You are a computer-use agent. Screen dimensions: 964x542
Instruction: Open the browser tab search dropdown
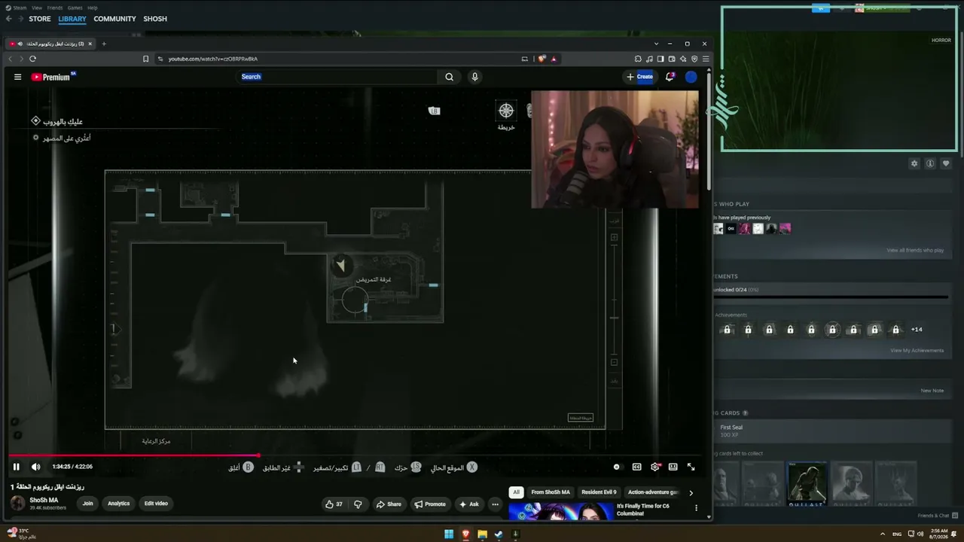pyautogui.click(x=656, y=44)
